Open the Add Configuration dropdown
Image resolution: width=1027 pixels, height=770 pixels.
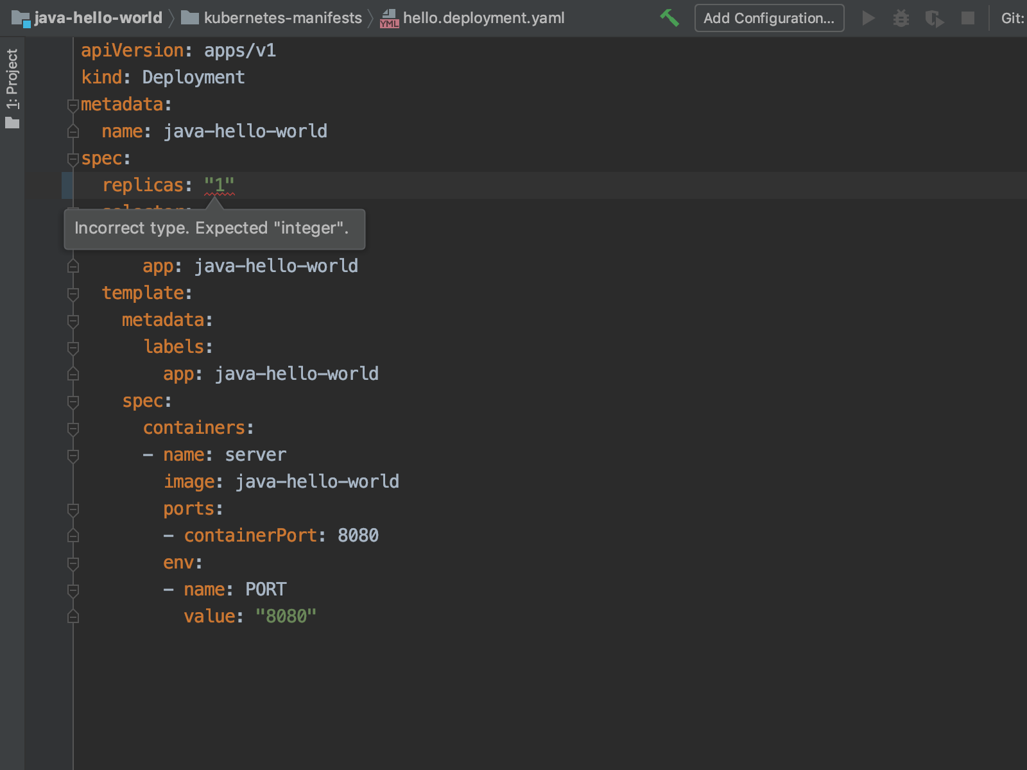coord(769,17)
